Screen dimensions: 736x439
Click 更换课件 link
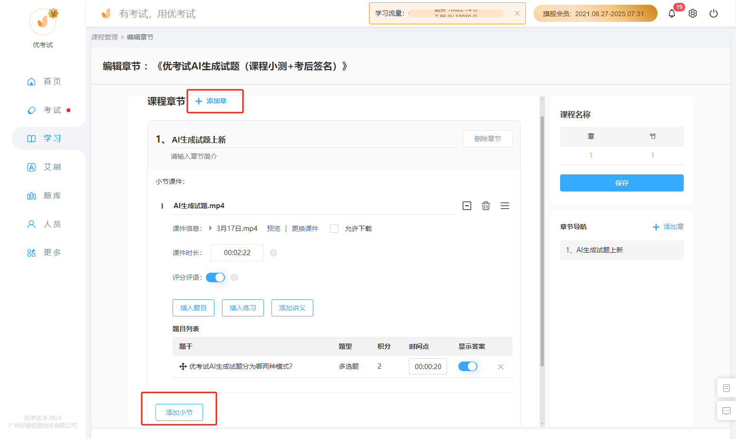point(305,229)
